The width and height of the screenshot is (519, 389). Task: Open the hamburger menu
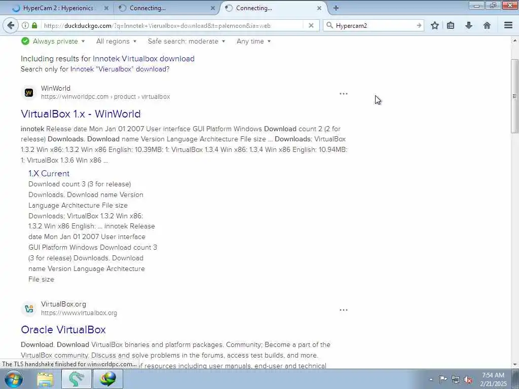click(x=508, y=25)
